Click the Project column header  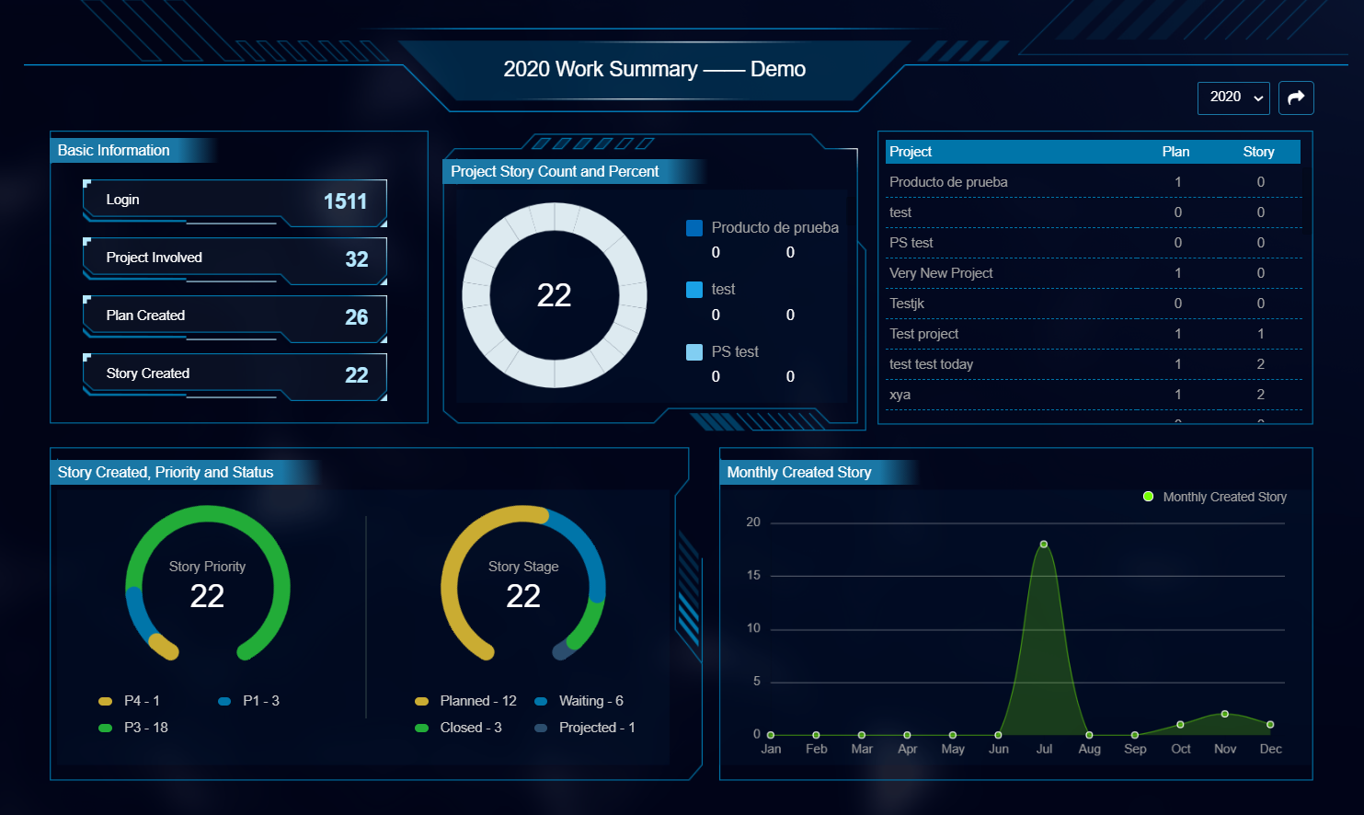pyautogui.click(x=911, y=152)
